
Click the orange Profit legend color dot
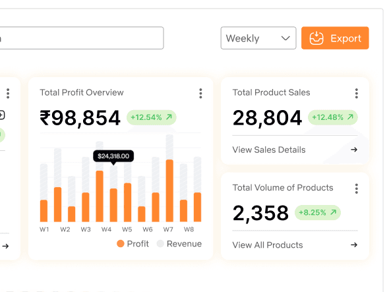(x=120, y=244)
